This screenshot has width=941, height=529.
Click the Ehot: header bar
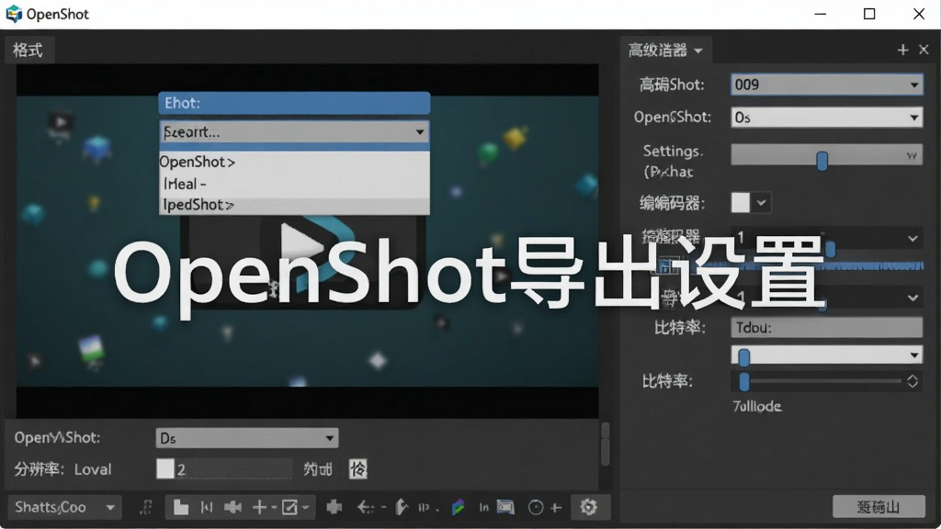294,103
